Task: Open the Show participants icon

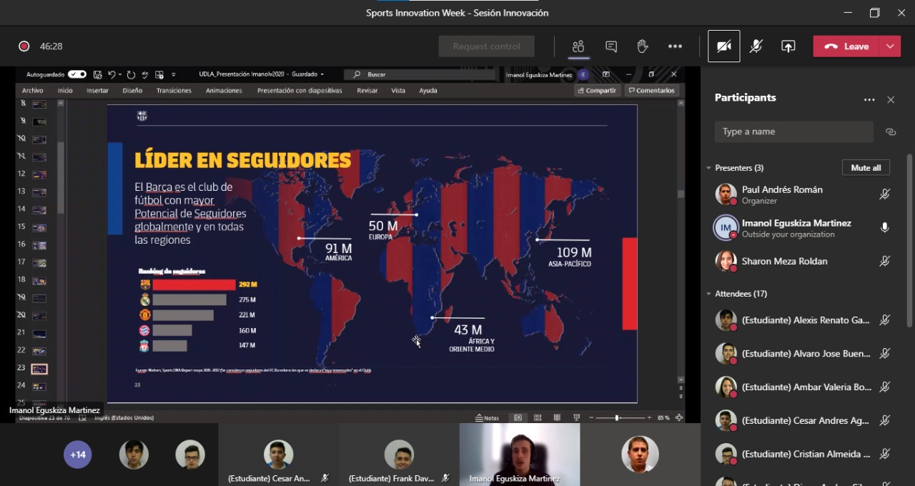Action: [578, 46]
